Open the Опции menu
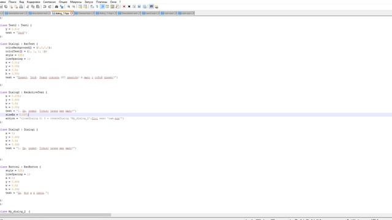Viewport: 392px width, 220px height. pyautogui.click(x=63, y=2)
